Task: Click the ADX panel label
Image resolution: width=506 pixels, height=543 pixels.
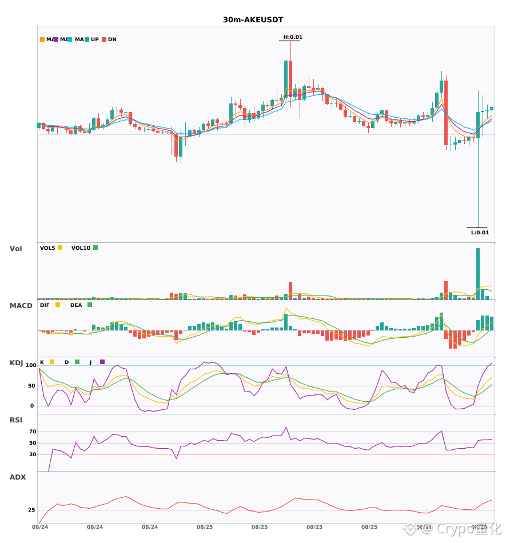Action: [18, 477]
